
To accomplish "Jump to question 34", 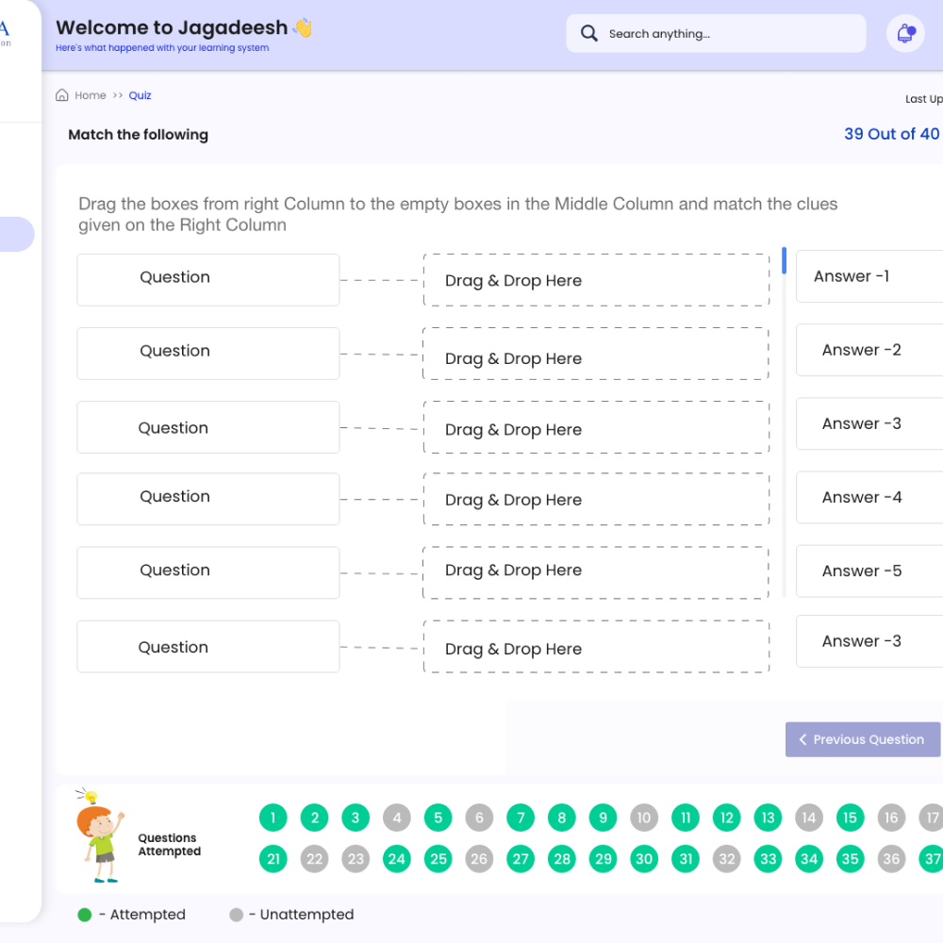I will pyautogui.click(x=809, y=859).
